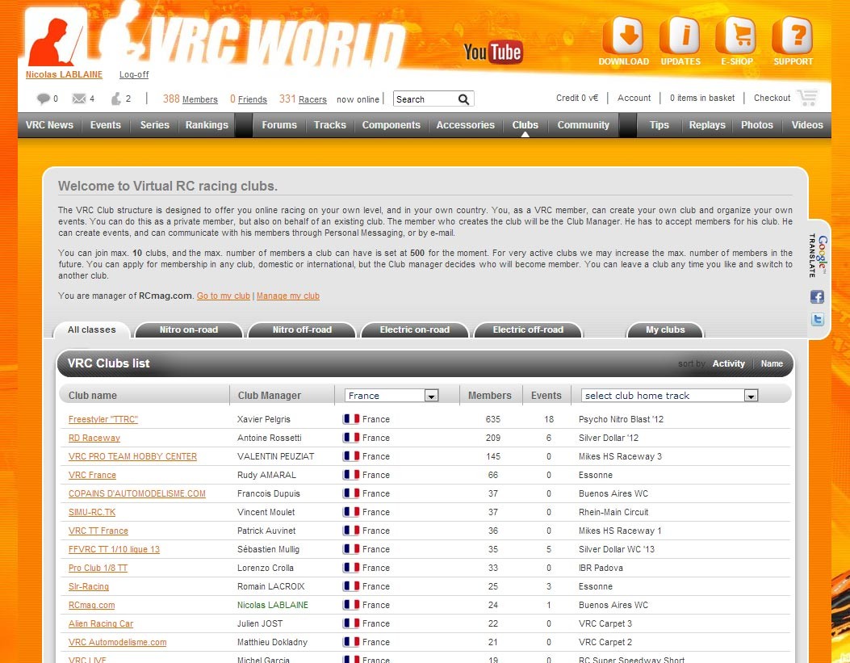
Task: Select the Clubs menu item
Action: (525, 125)
